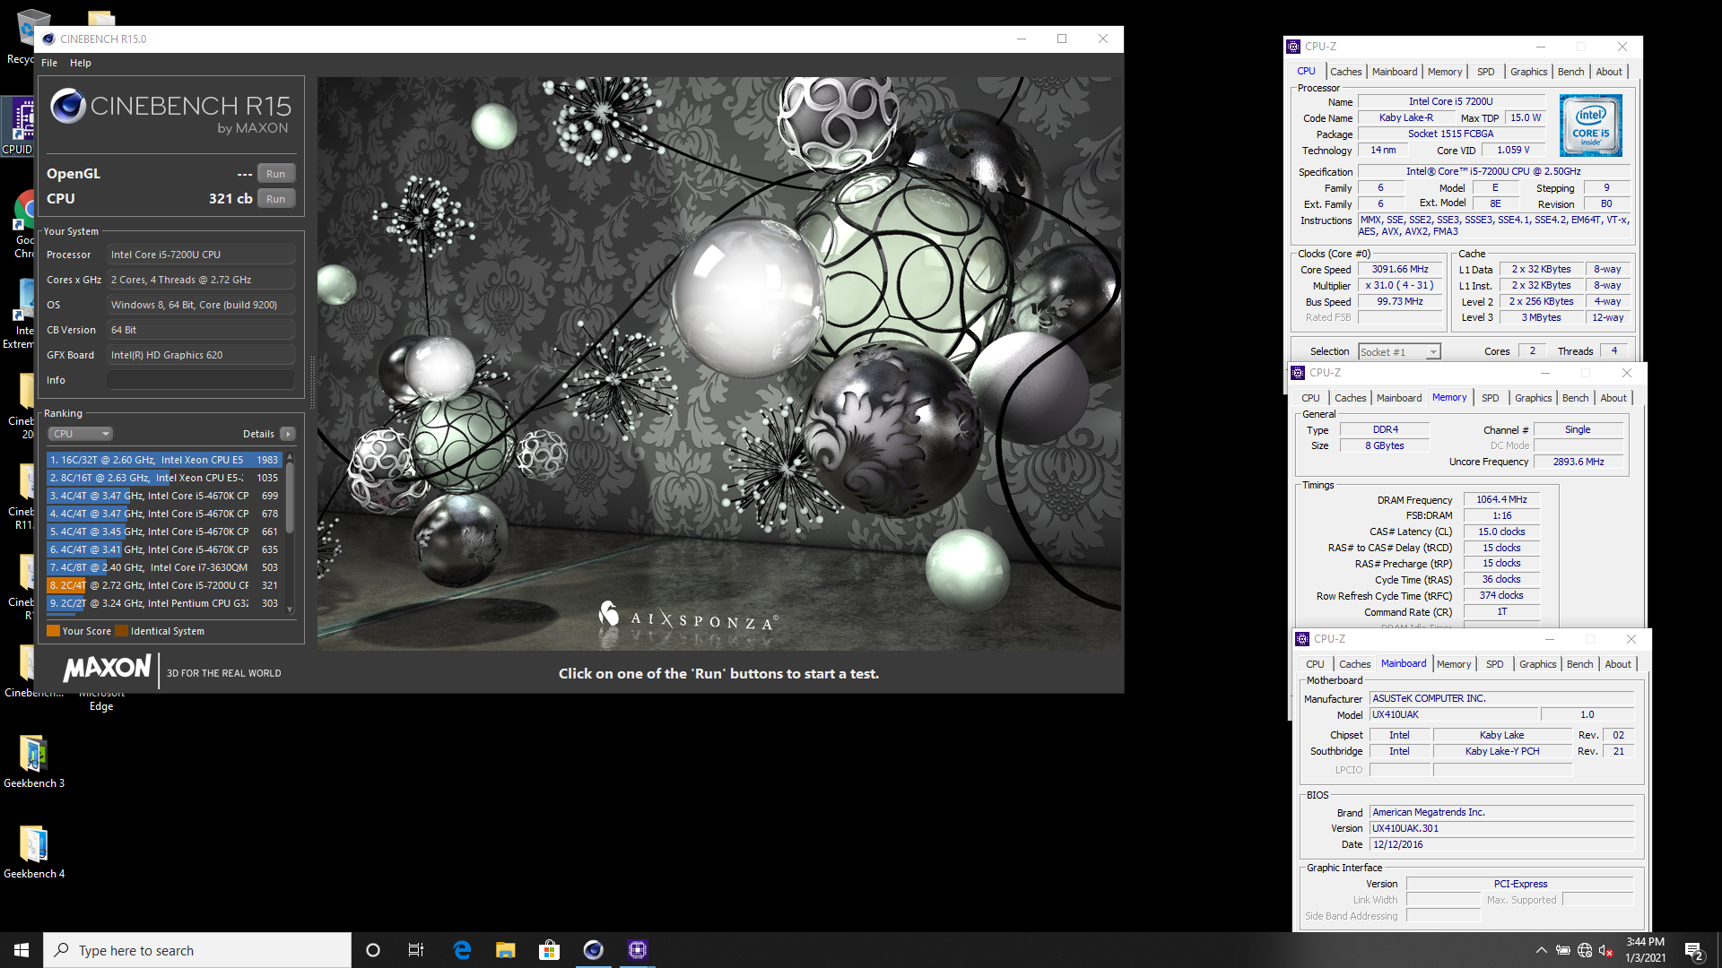This screenshot has height=968, width=1722.
Task: Open the notification center icon
Action: tap(1693, 950)
